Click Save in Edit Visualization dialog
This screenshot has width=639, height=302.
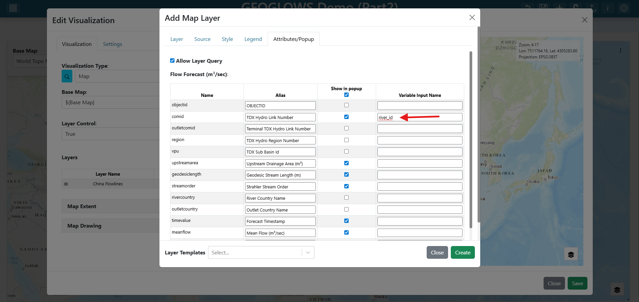point(577,283)
